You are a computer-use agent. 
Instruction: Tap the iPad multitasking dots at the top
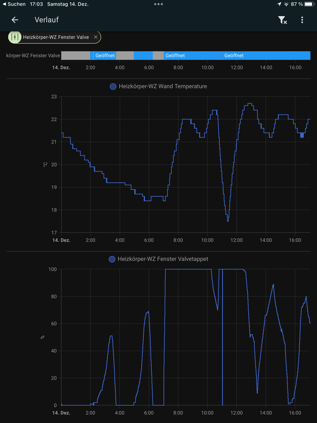158,4
